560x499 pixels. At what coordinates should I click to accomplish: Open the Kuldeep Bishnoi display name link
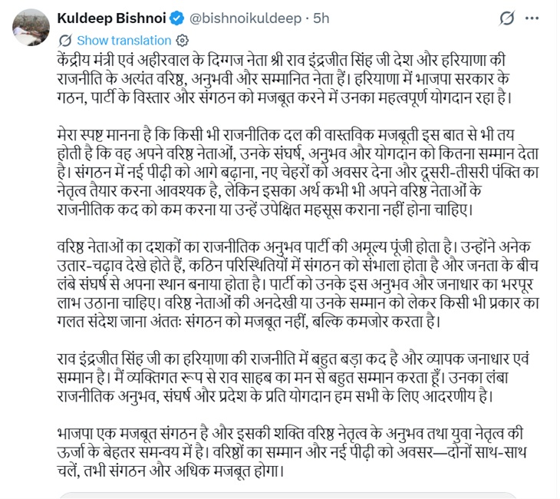(111, 18)
